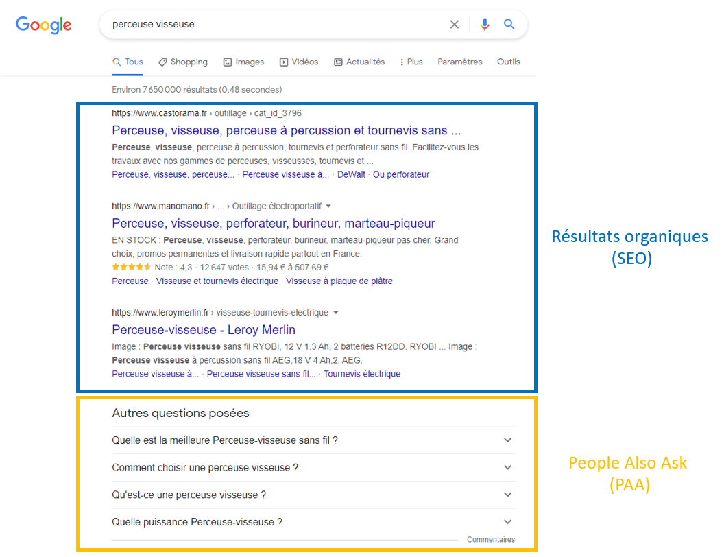The height and width of the screenshot is (557, 724).
Task: Click 'Autres questions posées' heading
Action: tap(180, 413)
